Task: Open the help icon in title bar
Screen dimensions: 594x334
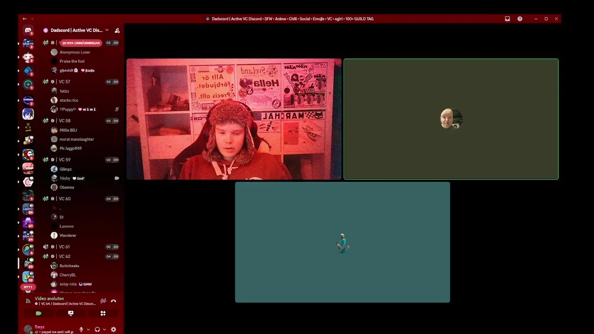Action: tap(520, 19)
